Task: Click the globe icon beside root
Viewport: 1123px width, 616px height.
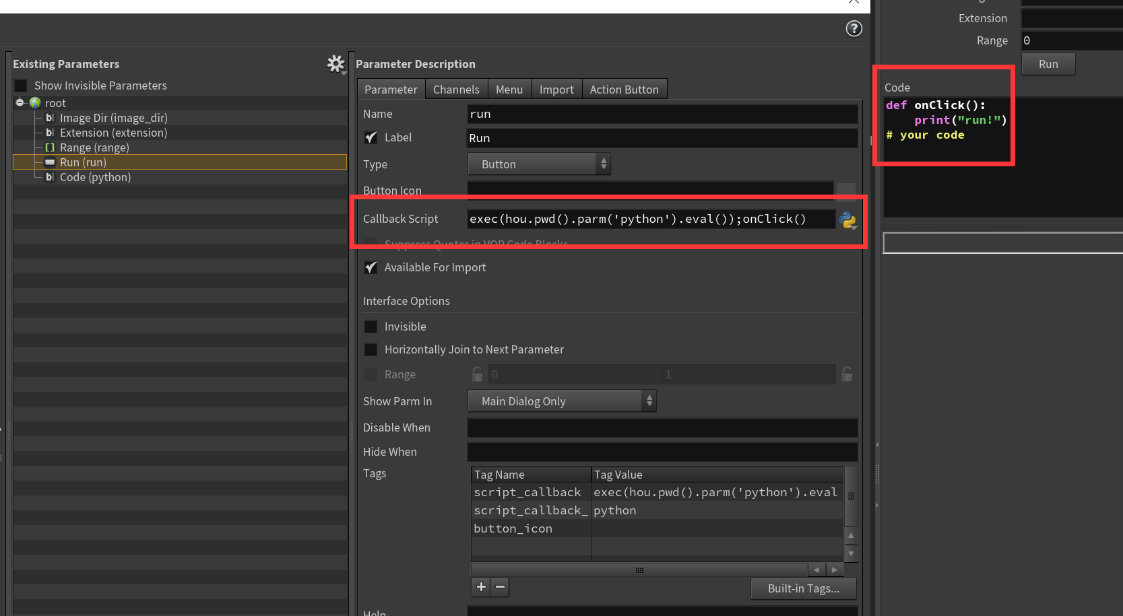Action: pos(34,102)
